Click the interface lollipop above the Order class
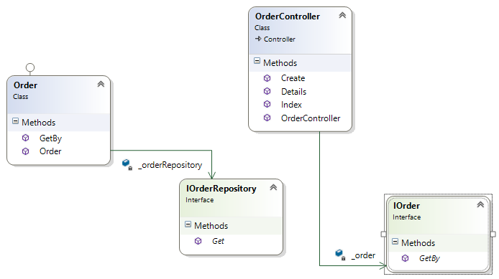This screenshot has width=499, height=279. click(x=30, y=67)
